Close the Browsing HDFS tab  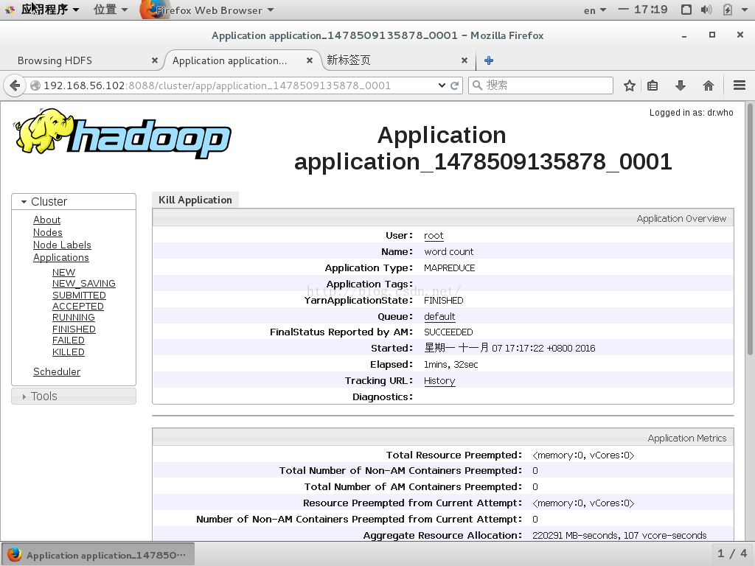155,60
